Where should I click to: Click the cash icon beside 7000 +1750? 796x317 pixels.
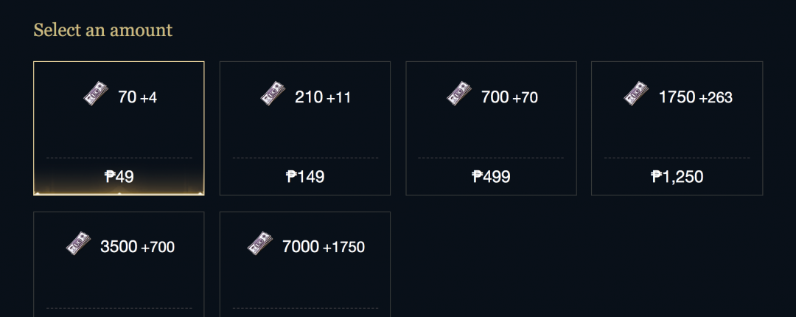tap(260, 243)
